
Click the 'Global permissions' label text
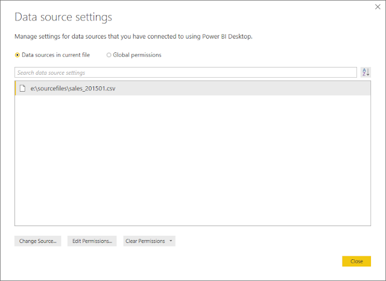click(137, 55)
